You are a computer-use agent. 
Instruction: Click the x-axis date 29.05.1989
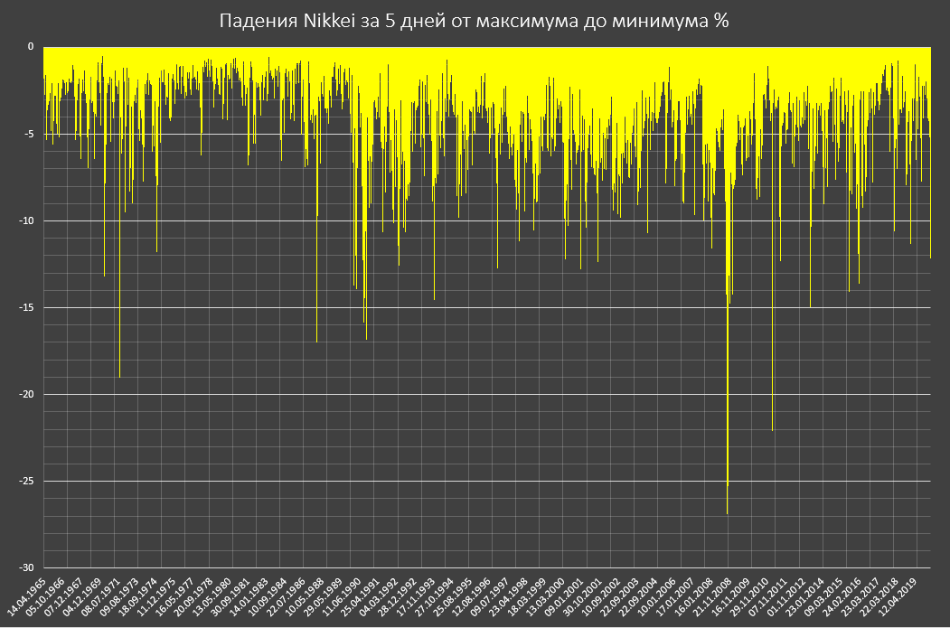pos(323,597)
